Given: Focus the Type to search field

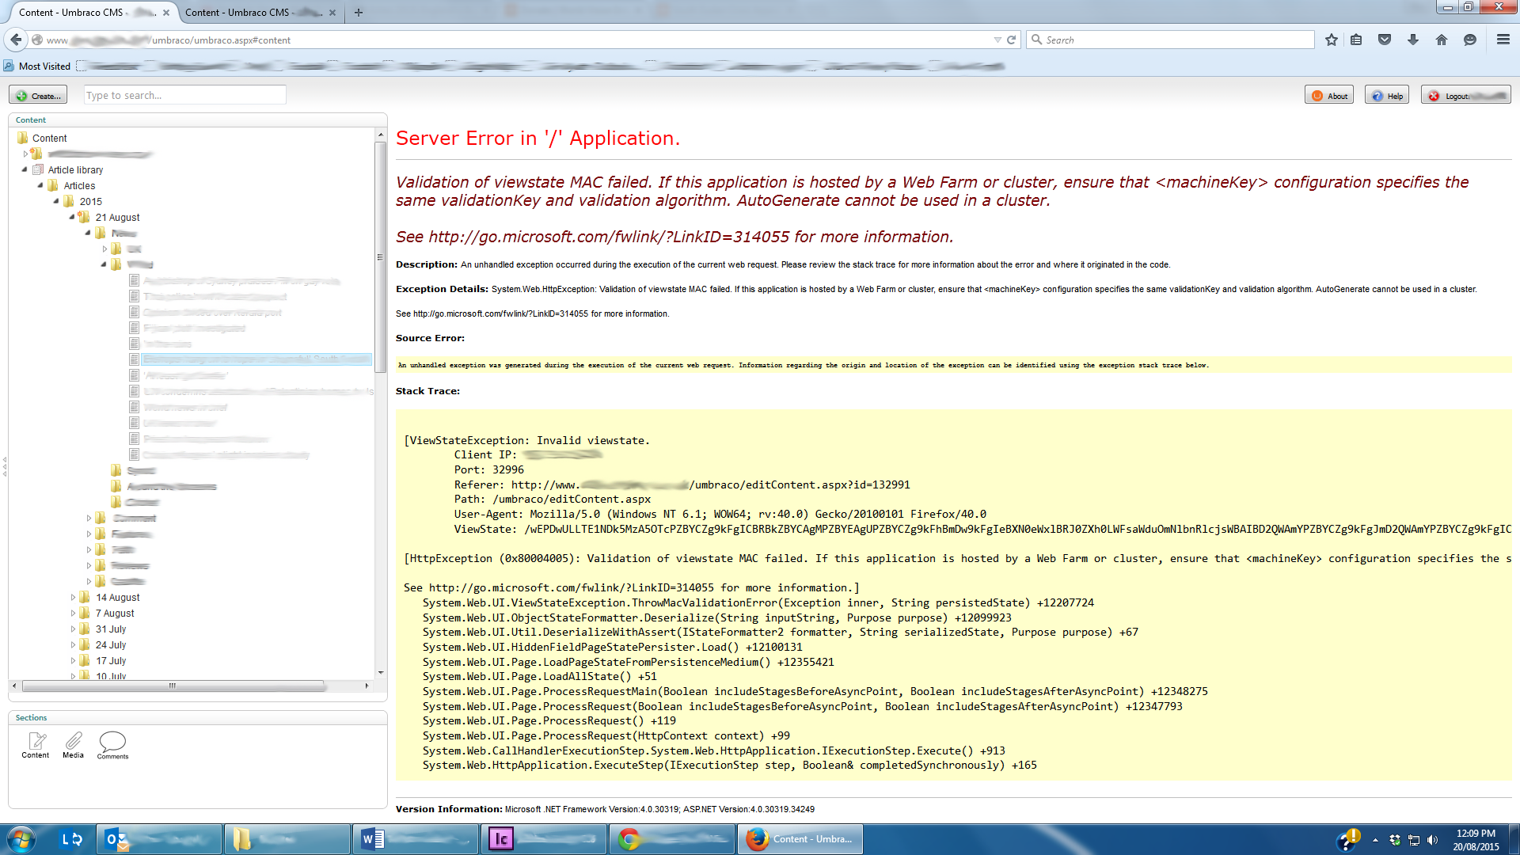Looking at the screenshot, I should click(184, 96).
